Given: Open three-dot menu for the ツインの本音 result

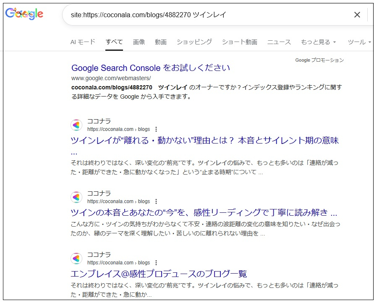Looking at the screenshot, I should pos(156,201).
